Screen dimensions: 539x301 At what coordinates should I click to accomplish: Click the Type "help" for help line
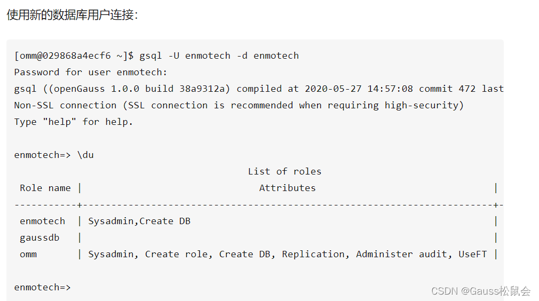(73, 122)
